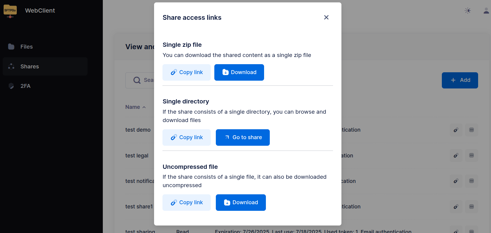The height and width of the screenshot is (233, 491).
Task: Copy link for Single zip file
Action: [186, 72]
